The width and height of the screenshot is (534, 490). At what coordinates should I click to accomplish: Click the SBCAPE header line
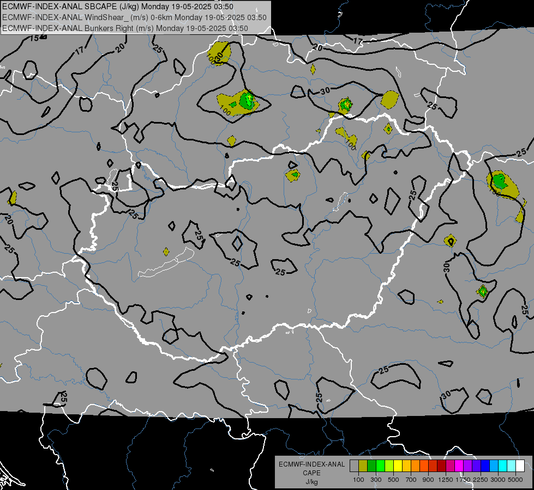118,7
